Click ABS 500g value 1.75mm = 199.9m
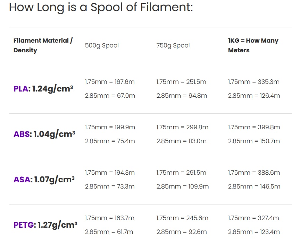The image size is (292, 244). [110, 127]
